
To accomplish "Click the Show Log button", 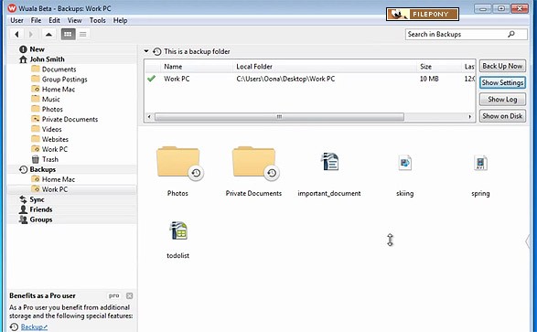I will point(502,100).
